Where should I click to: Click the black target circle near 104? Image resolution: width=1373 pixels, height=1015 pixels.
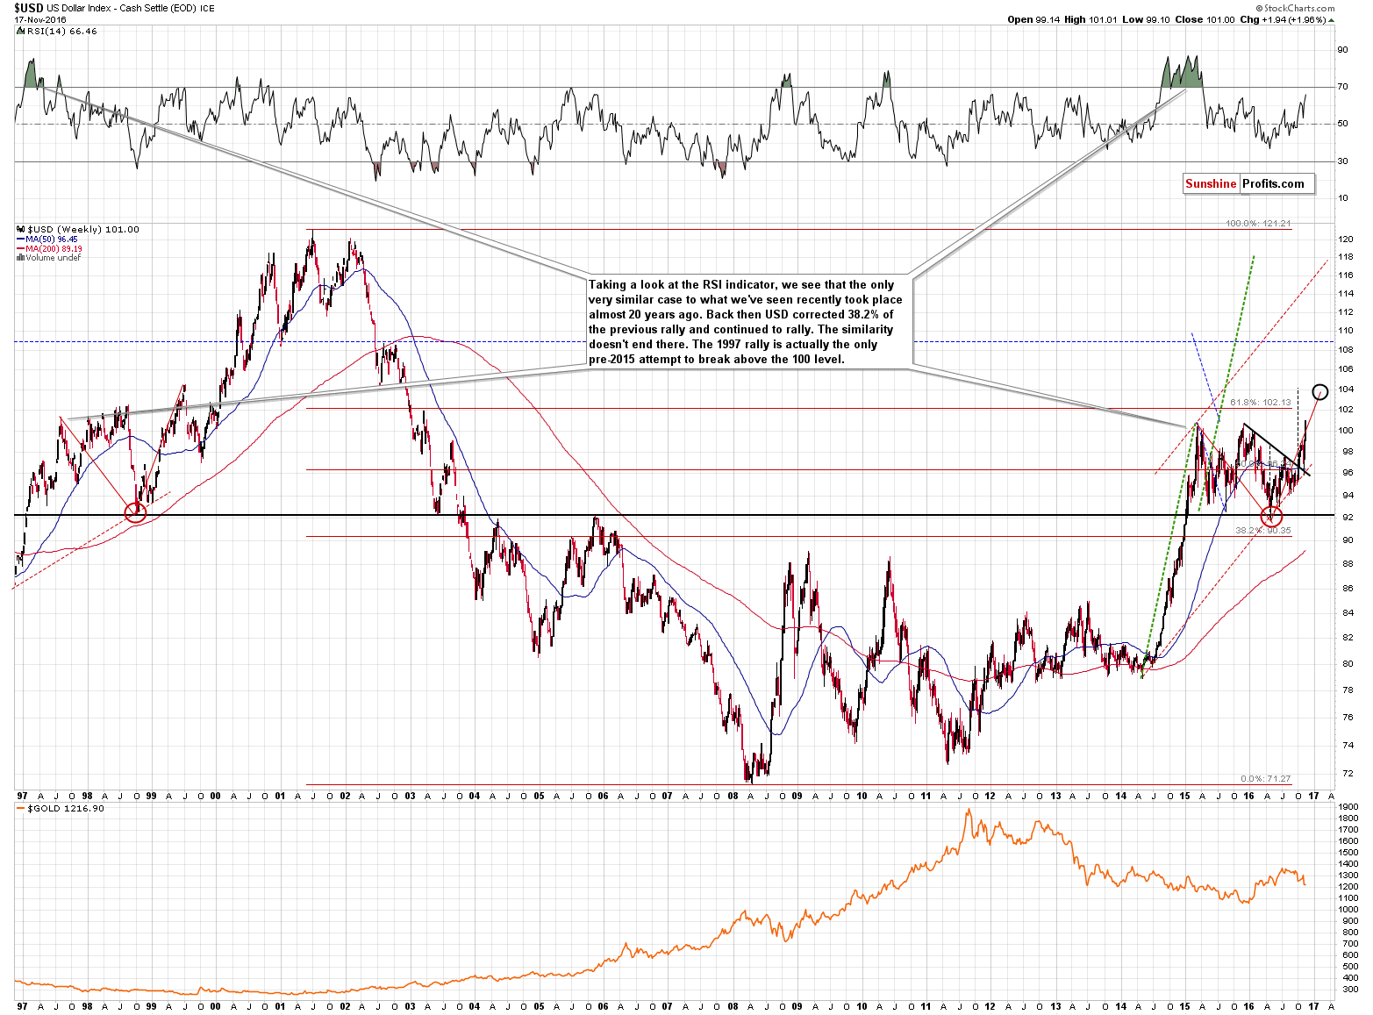pyautogui.click(x=1319, y=391)
